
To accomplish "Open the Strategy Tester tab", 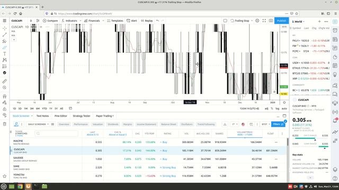I will pyautogui.click(x=82, y=116).
